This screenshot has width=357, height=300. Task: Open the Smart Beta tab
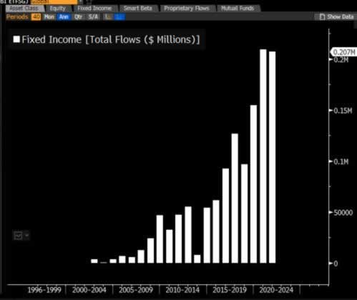(137, 8)
